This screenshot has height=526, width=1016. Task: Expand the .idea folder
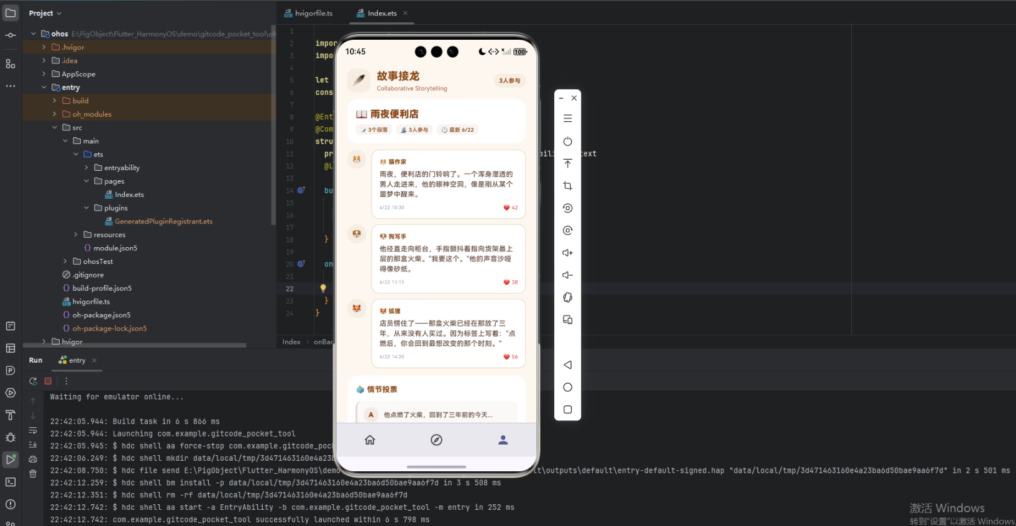(44, 60)
